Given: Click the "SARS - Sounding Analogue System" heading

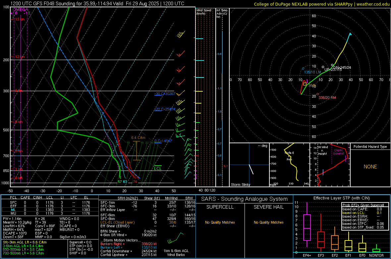Looking at the screenshot, I should click(244, 199).
